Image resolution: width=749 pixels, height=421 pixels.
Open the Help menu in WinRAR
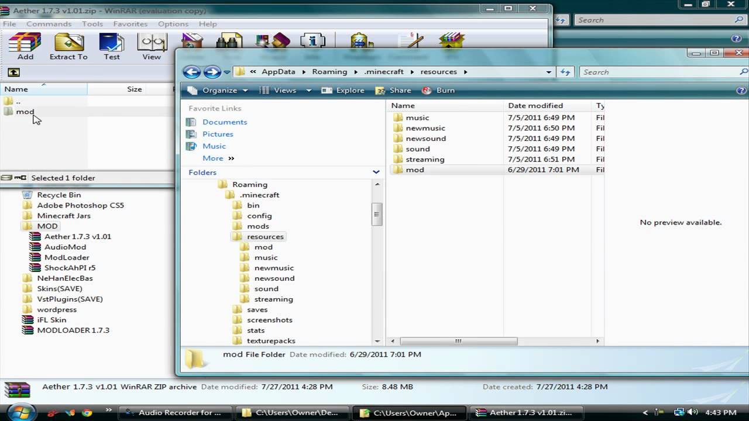point(207,24)
